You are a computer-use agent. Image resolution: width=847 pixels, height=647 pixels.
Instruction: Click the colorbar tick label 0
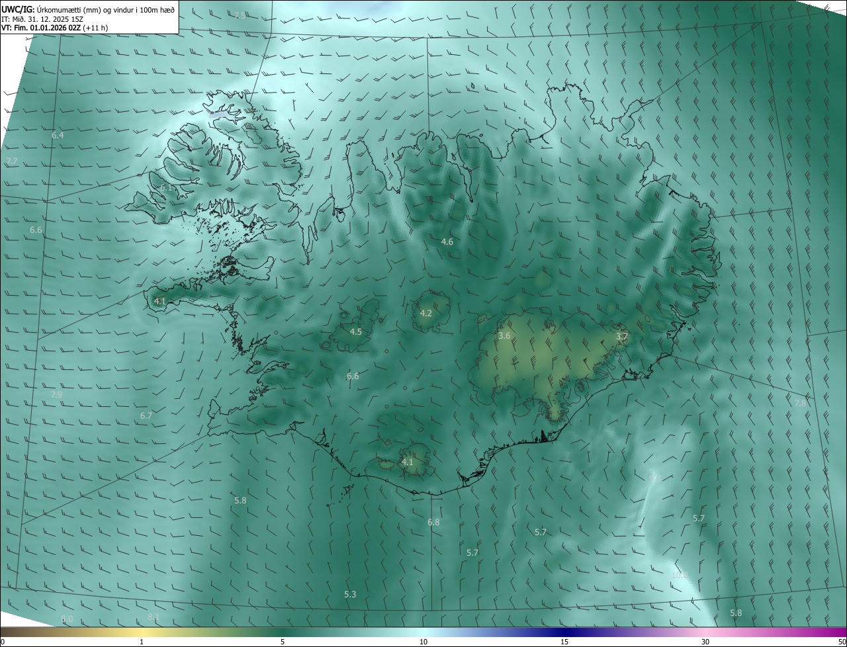click(3, 642)
